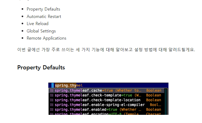Click the 'Live Reload' list item
Viewport: 202px width, 123px height.
coord(37,24)
